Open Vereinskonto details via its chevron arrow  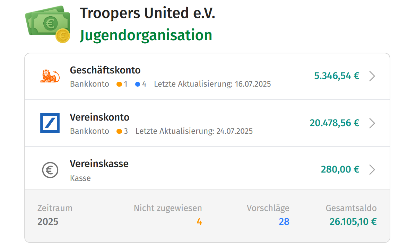pos(372,123)
